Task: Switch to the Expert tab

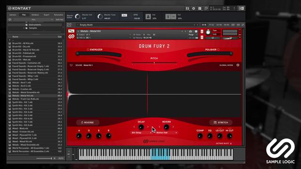Action: [47, 15]
